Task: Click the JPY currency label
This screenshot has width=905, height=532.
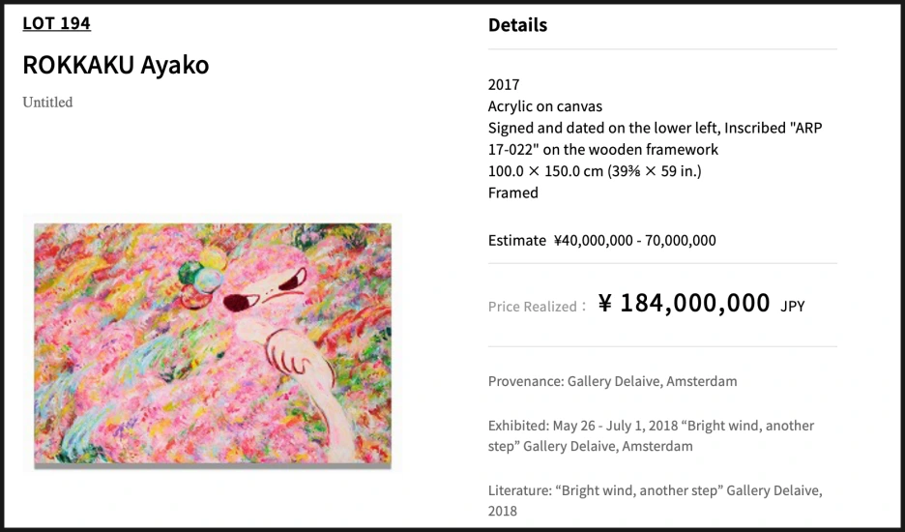Action: pos(793,307)
